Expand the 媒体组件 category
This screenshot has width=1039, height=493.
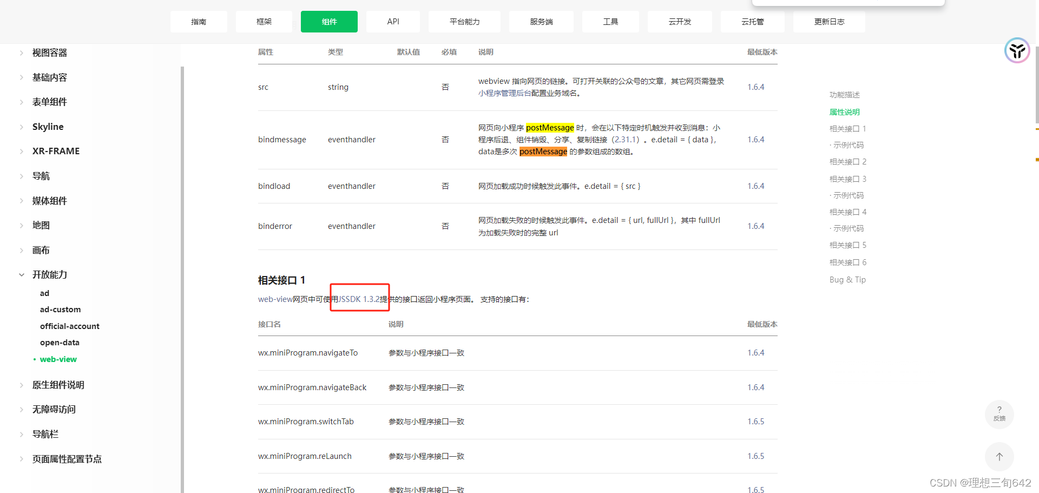click(49, 200)
